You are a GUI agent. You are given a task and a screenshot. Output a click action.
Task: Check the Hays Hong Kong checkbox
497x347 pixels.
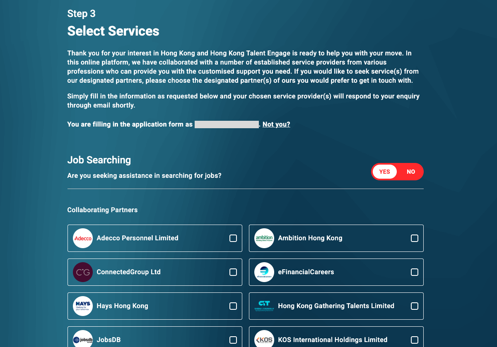click(x=233, y=306)
